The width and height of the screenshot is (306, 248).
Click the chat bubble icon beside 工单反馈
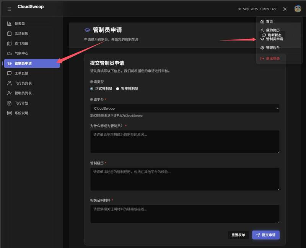tap(9, 73)
